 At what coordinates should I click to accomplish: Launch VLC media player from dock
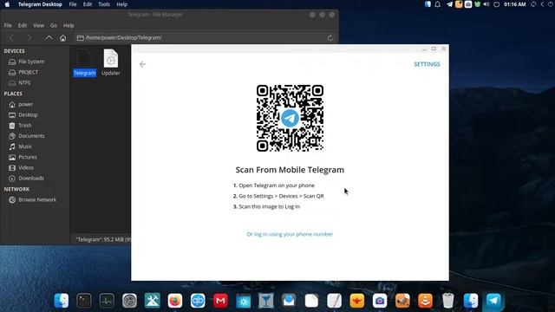pyautogui.click(x=425, y=301)
